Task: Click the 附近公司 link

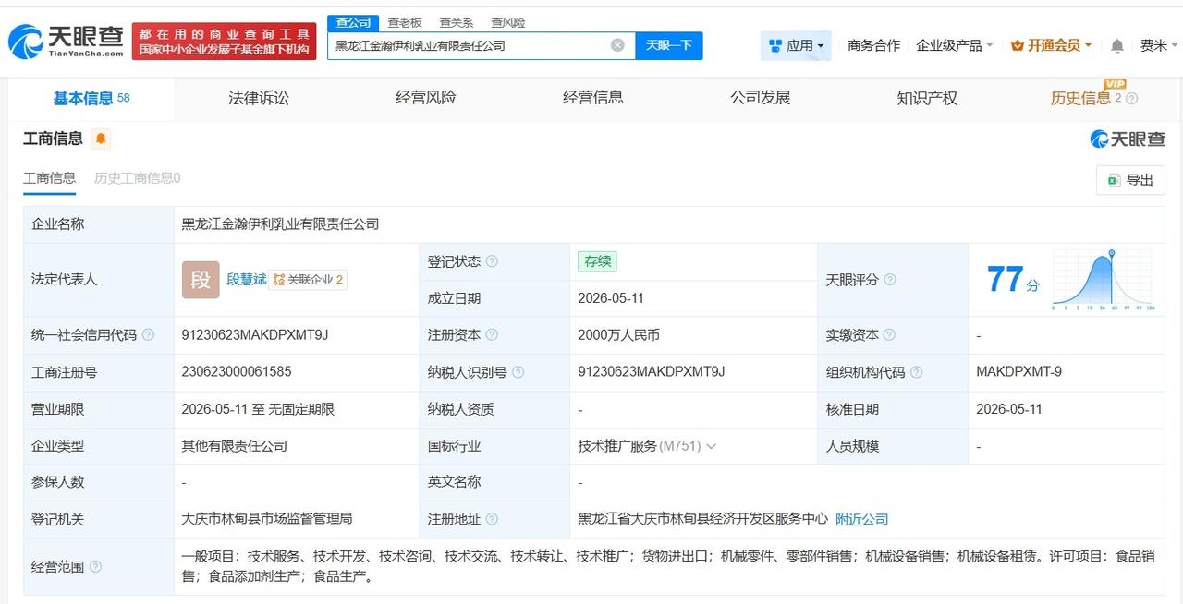Action: tap(861, 519)
